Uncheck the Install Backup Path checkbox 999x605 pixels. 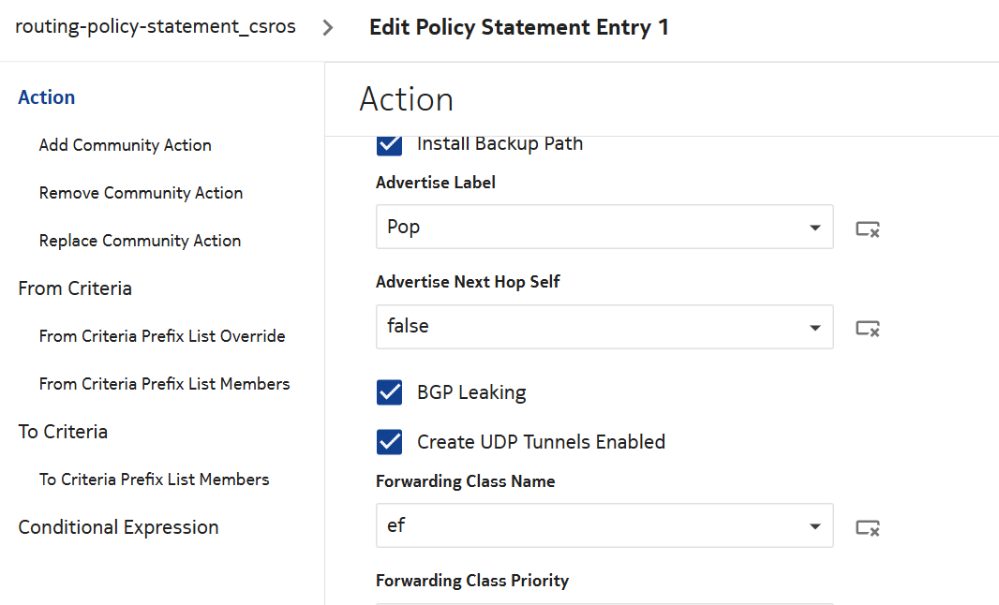[x=389, y=144]
